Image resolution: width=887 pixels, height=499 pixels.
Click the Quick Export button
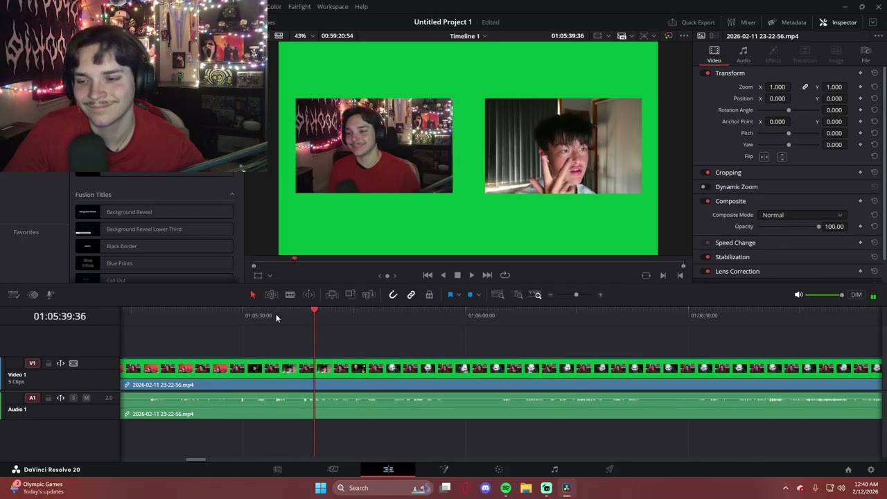692,22
